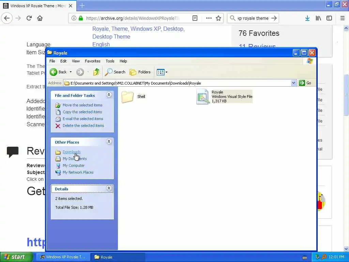Click the Royale file name label
Viewport: 349px width, 262px height.
[x=217, y=92]
